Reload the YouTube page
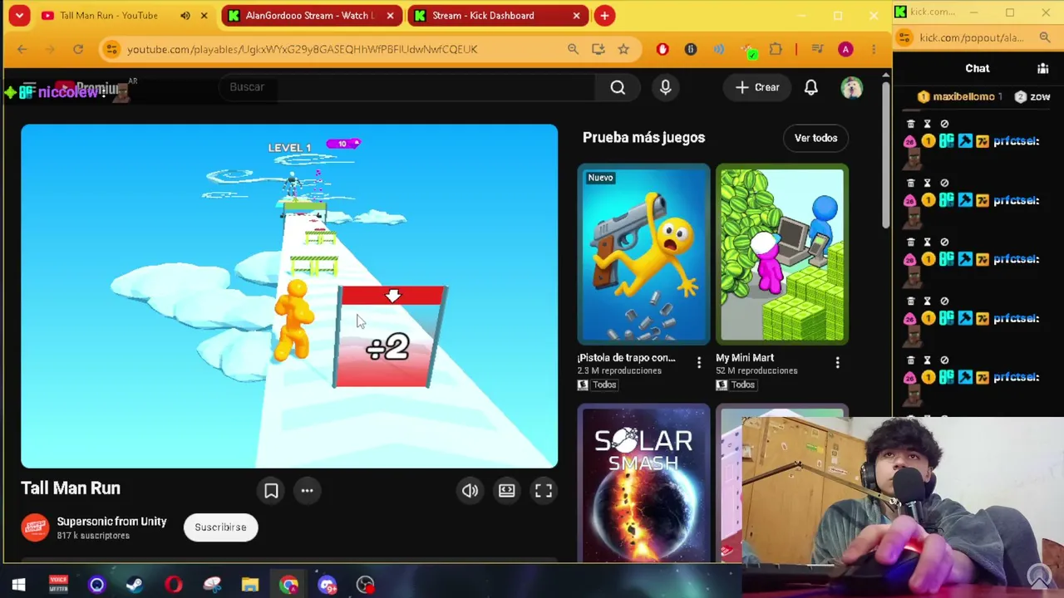The height and width of the screenshot is (598, 1064). coord(78,49)
